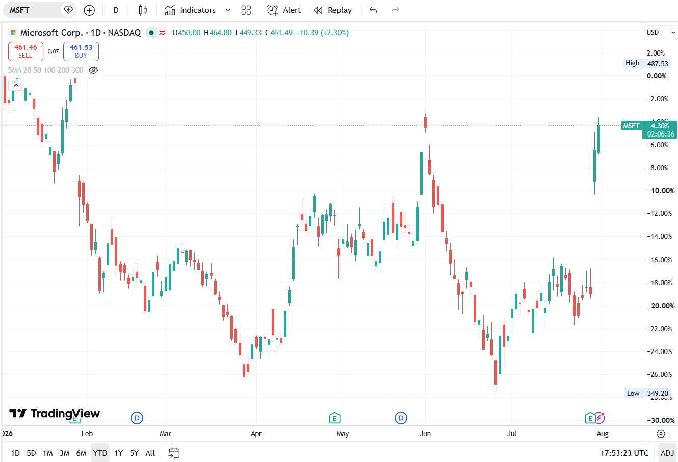Screen dimensions: 678x462
Task: Click the Microsoft logo in the legend
Action: pos(13,33)
